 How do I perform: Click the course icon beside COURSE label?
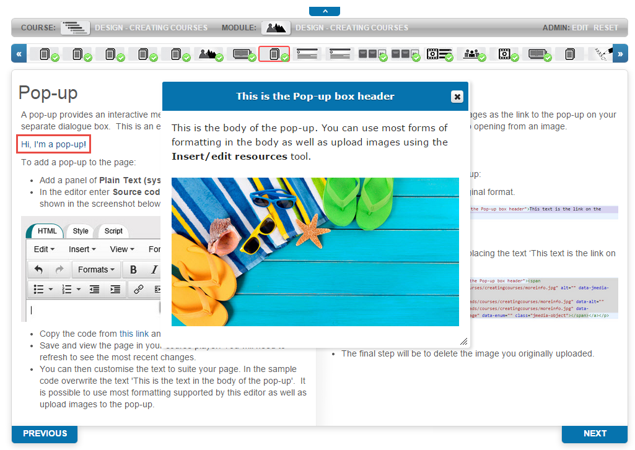(75, 28)
